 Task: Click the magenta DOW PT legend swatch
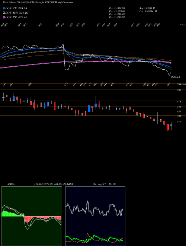click(x=4, y=17)
